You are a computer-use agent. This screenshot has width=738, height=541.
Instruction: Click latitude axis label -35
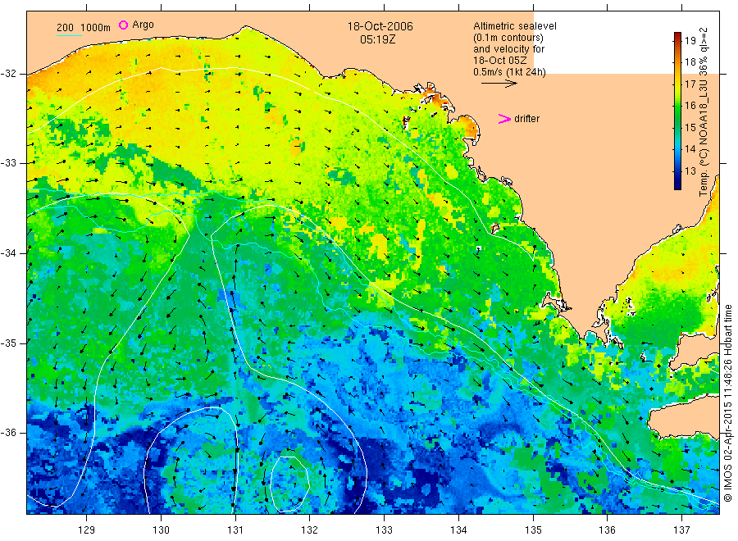point(8,343)
